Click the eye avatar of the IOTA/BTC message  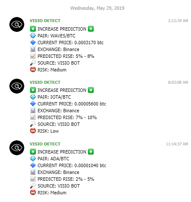click(x=17, y=86)
